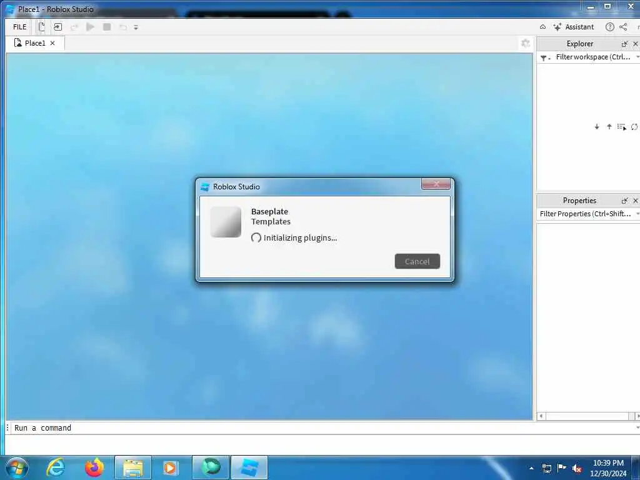Open viewport settings gear icon
Screen dimensions: 640x480
pos(526,43)
